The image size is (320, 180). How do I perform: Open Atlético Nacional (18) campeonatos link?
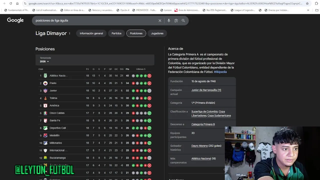pyautogui.click(x=203, y=159)
